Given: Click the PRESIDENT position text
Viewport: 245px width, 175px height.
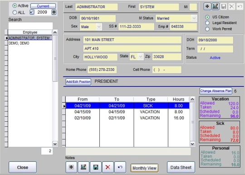Looking at the screenshot, I should click(x=106, y=81).
